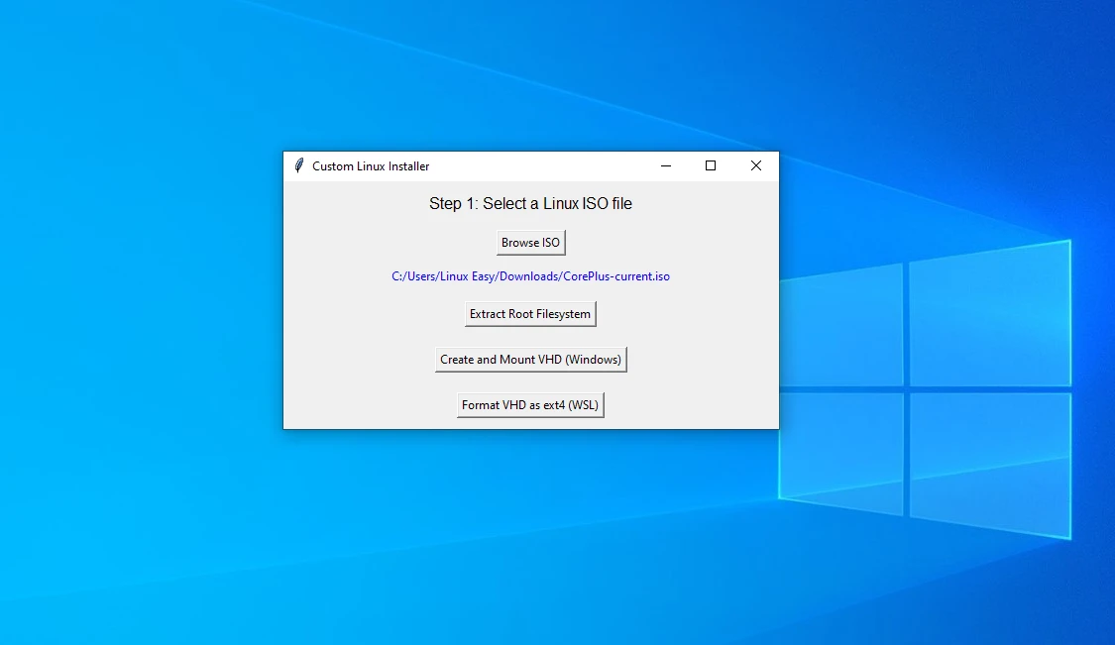Image resolution: width=1115 pixels, height=645 pixels.
Task: Open the CorePlus-current.iso file path link
Action: pos(530,276)
